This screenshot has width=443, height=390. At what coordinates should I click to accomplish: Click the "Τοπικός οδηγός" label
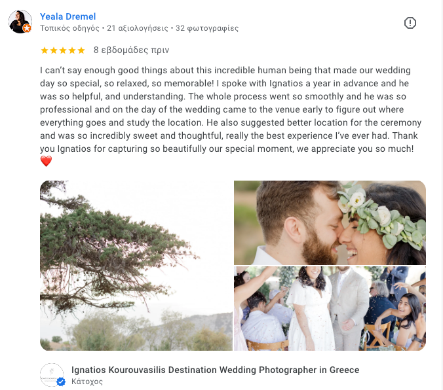tap(69, 28)
